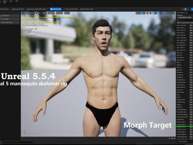The image size is (193, 145).
Task: Open the viewport Show menu
Action: tap(44, 13)
